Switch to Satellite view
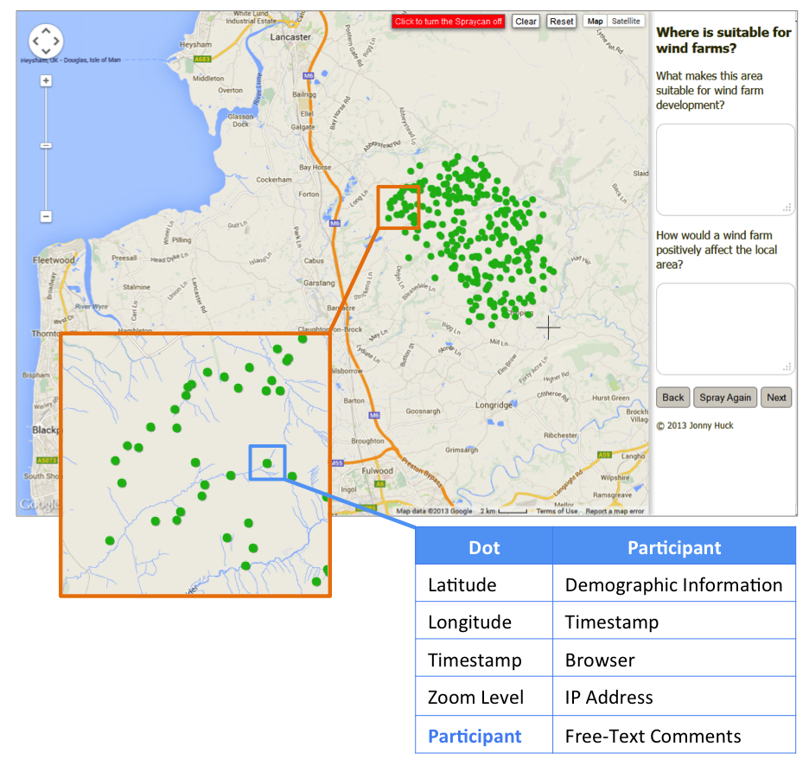 pos(626,21)
